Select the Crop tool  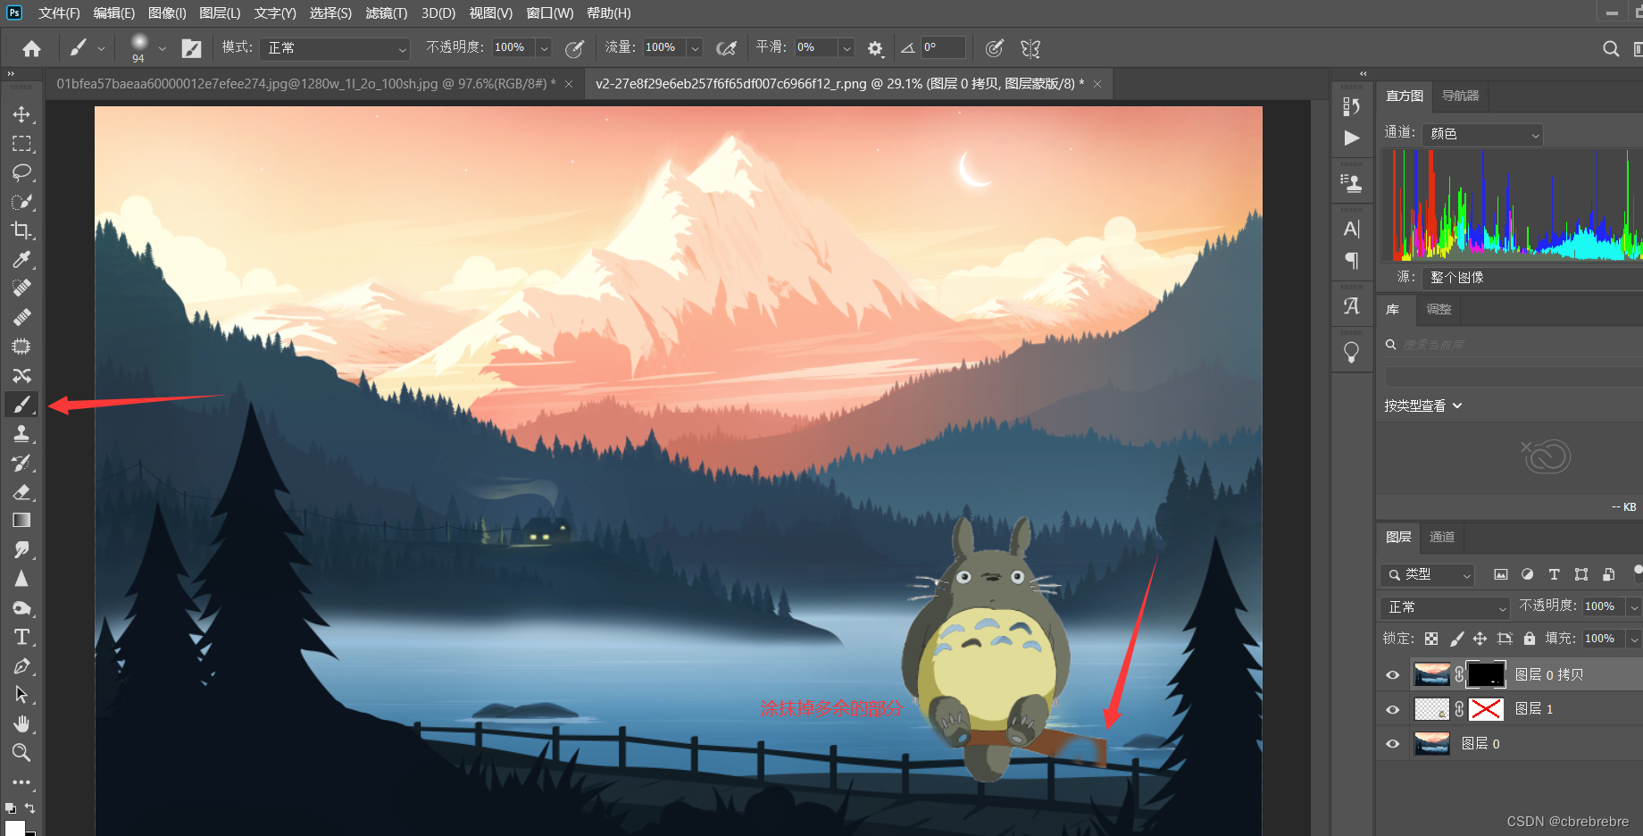[21, 230]
